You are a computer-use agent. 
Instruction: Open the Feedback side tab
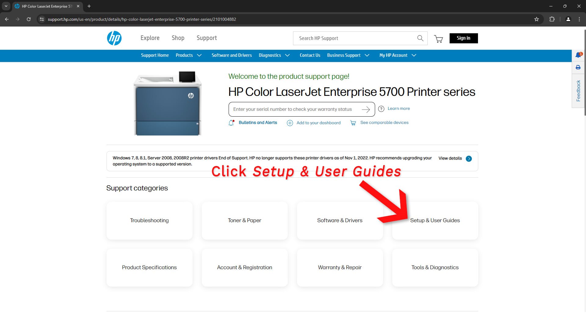(x=578, y=91)
